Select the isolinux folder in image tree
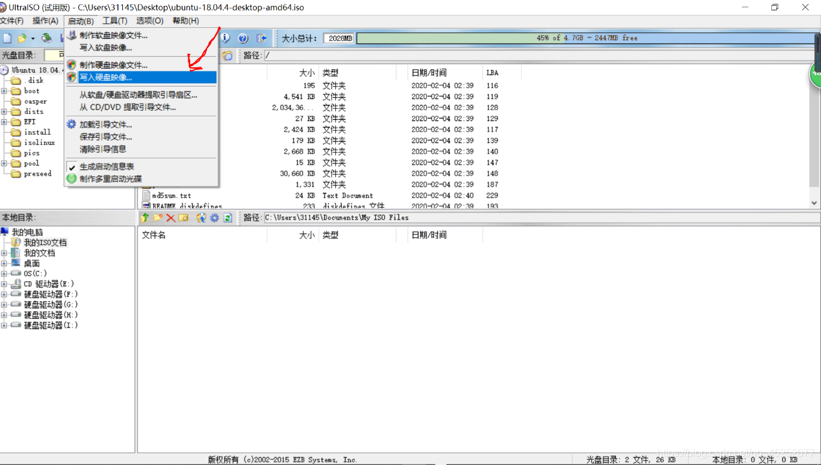This screenshot has height=465, width=821. [x=39, y=143]
